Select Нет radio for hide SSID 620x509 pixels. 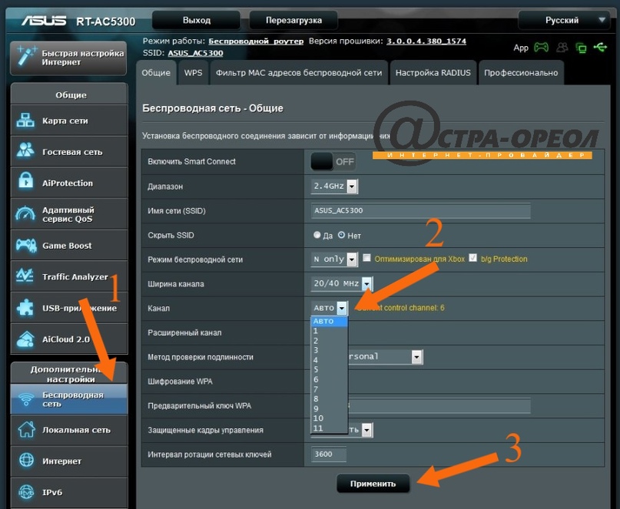[342, 235]
